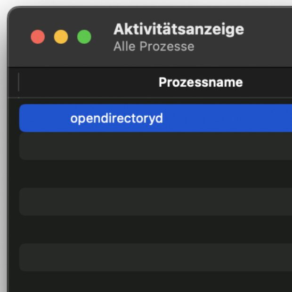Select the fourth empty row below opendirectoryd
292x292 pixels.
[155, 229]
